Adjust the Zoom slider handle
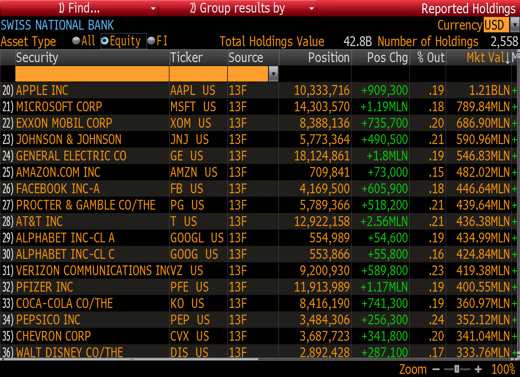 click(x=456, y=369)
